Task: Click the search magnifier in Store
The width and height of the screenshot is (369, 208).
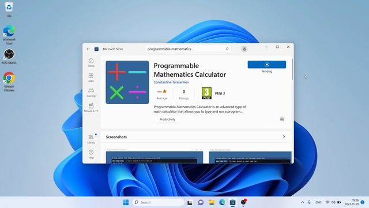Action: [227, 49]
